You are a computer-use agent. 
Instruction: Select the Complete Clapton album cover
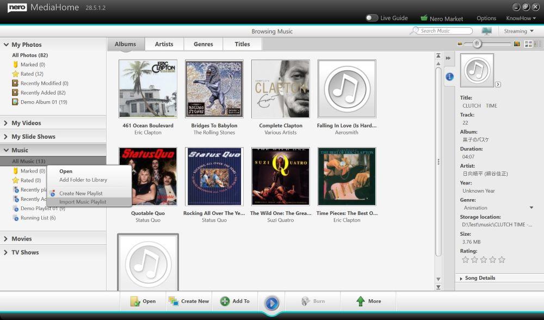click(280, 89)
